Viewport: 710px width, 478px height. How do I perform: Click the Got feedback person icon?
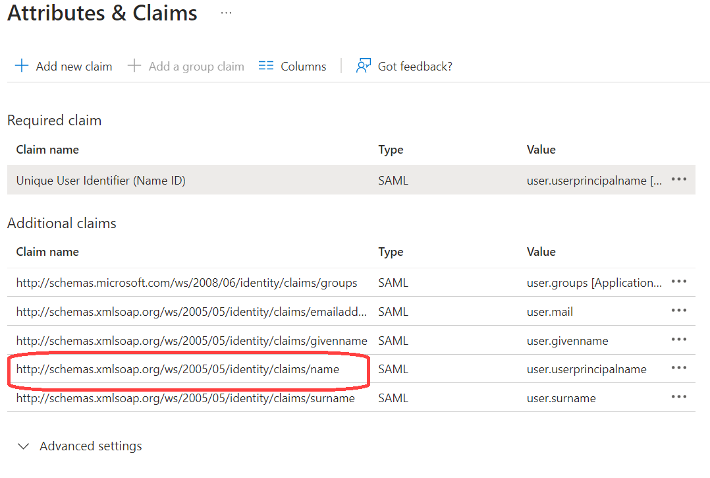(x=363, y=66)
